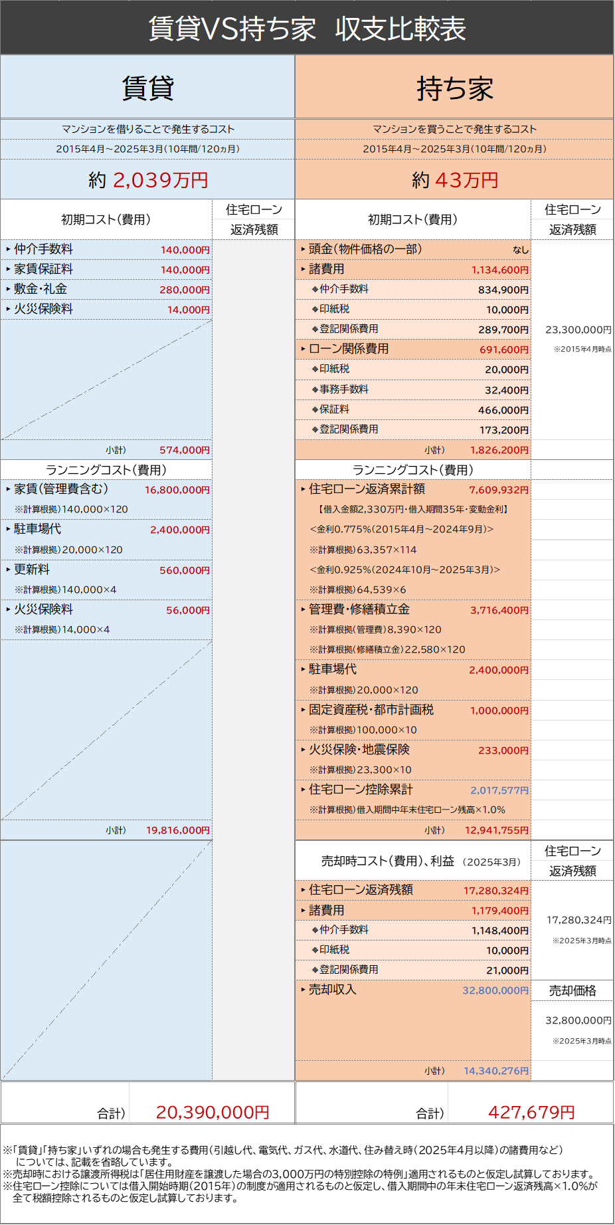
Task: Select the 7,609,932円 loan repayment amount
Action: 498,490
